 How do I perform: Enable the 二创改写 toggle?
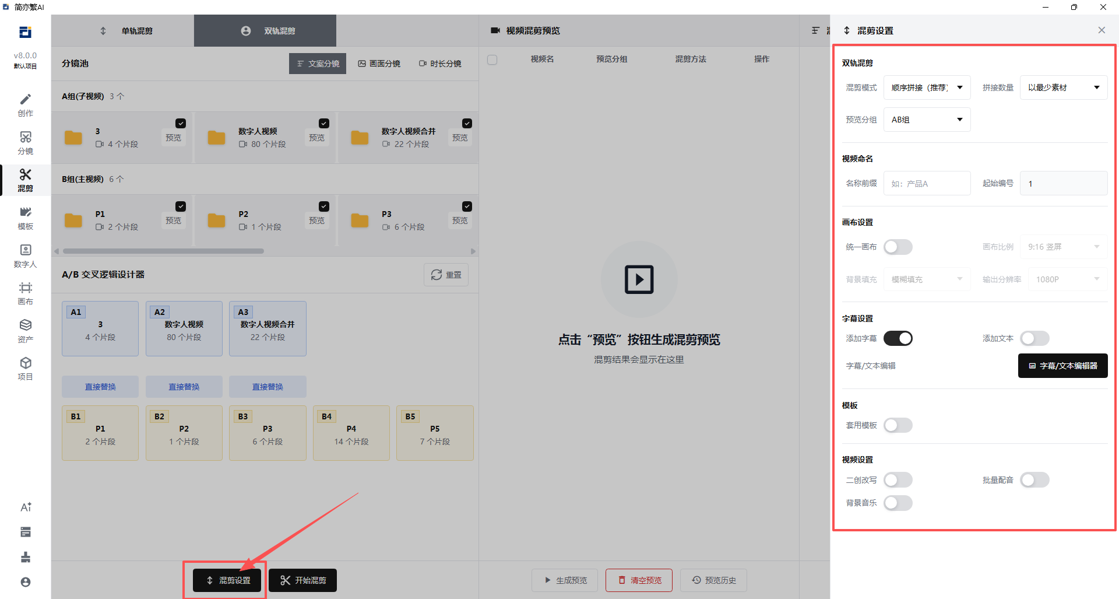pyautogui.click(x=898, y=480)
